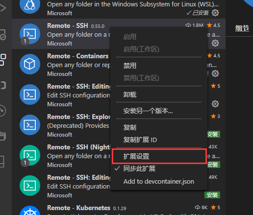Open manage gear for Remote - WSL extension
Viewport: 253px width, 215px height.
point(215,13)
